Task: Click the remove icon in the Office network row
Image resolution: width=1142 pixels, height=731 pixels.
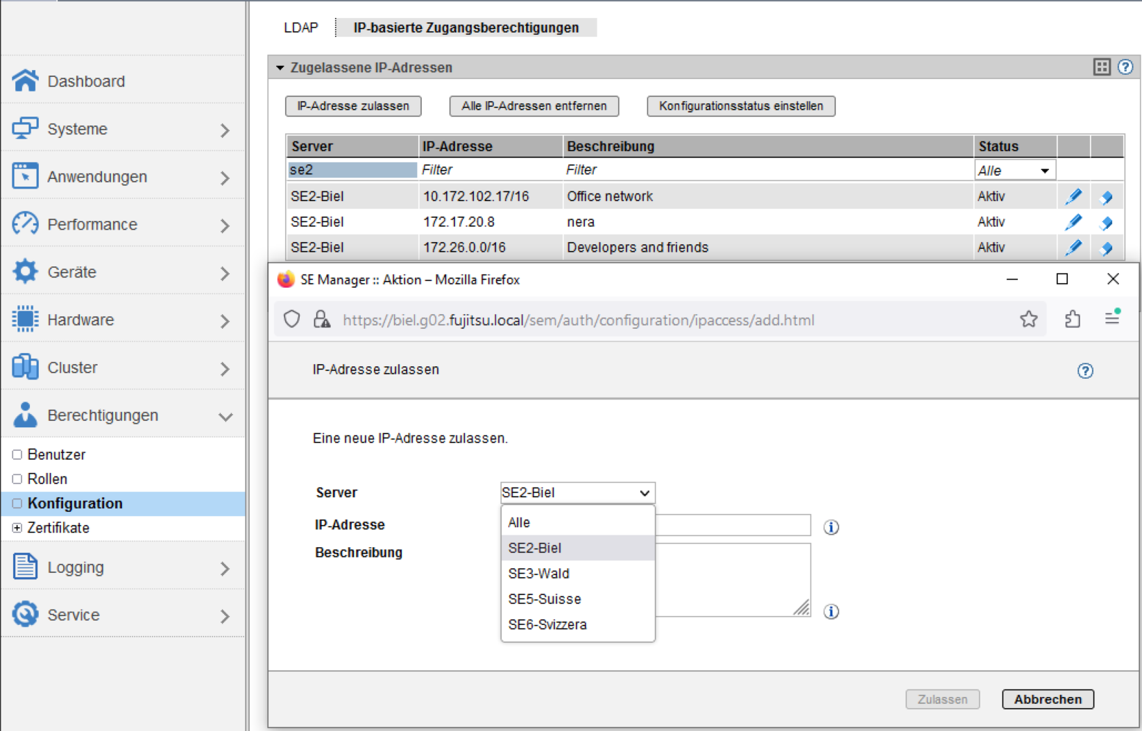Action: (1107, 197)
